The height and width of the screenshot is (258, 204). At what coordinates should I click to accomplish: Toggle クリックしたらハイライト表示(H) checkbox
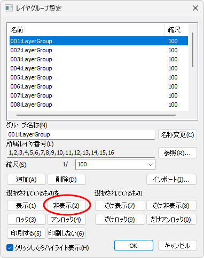[10, 248]
